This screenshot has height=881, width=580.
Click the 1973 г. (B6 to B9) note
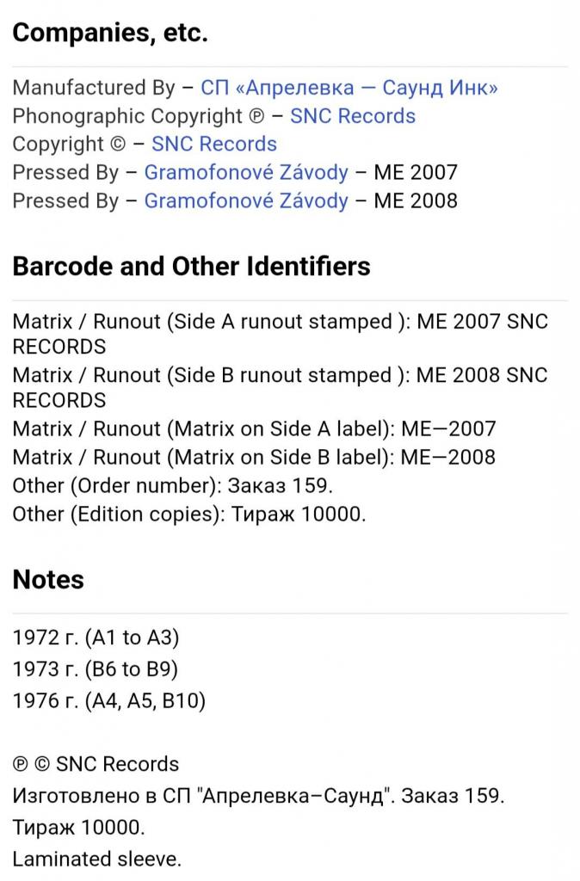[x=96, y=669]
